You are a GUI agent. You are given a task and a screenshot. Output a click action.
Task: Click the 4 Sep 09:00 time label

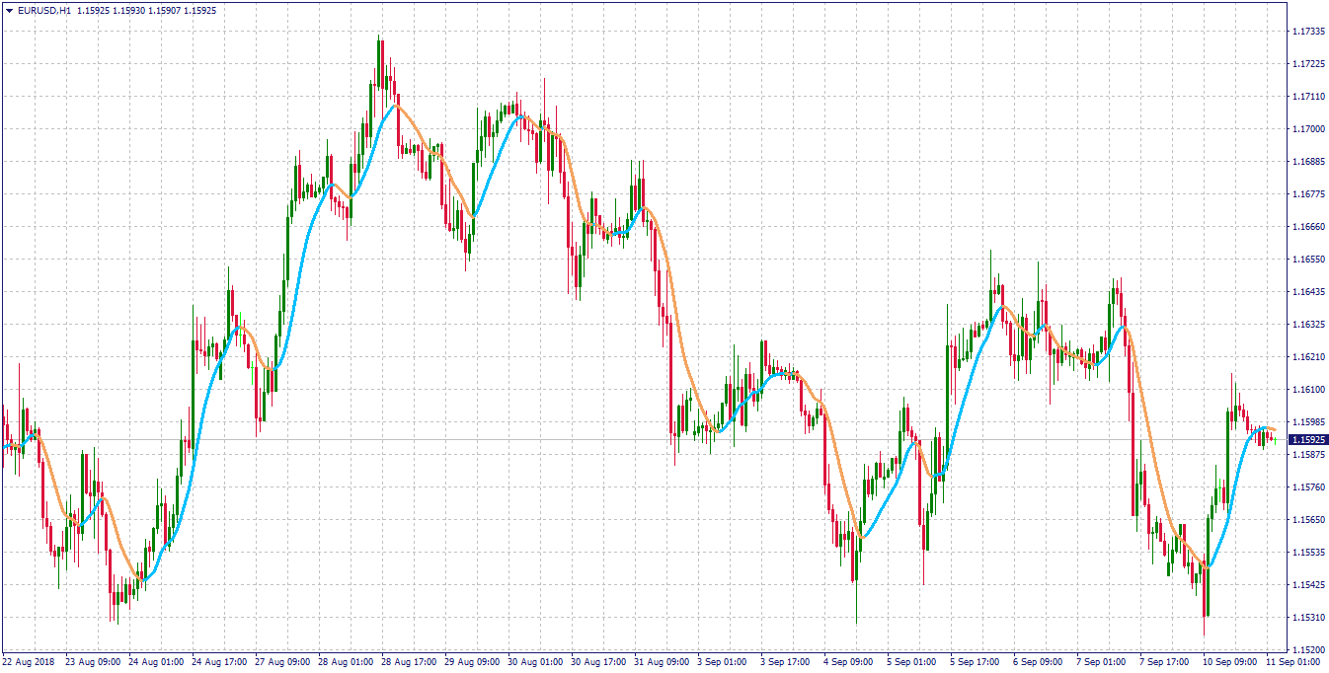[849, 662]
